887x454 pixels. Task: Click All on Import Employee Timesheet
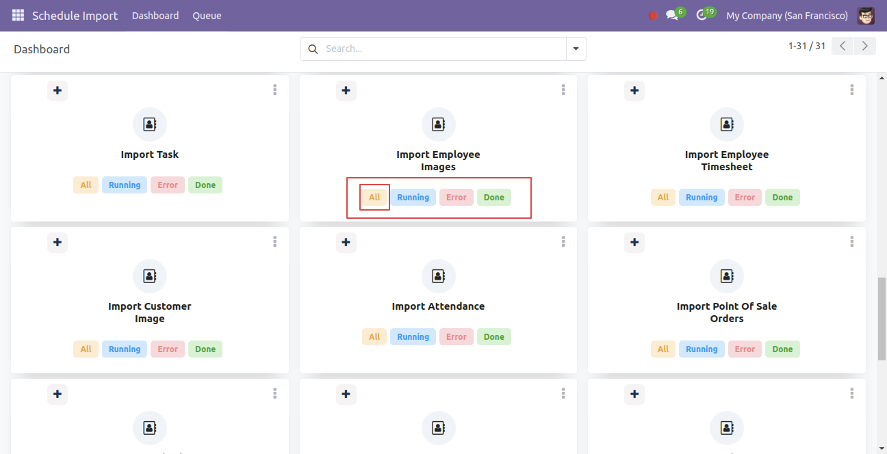click(x=663, y=198)
